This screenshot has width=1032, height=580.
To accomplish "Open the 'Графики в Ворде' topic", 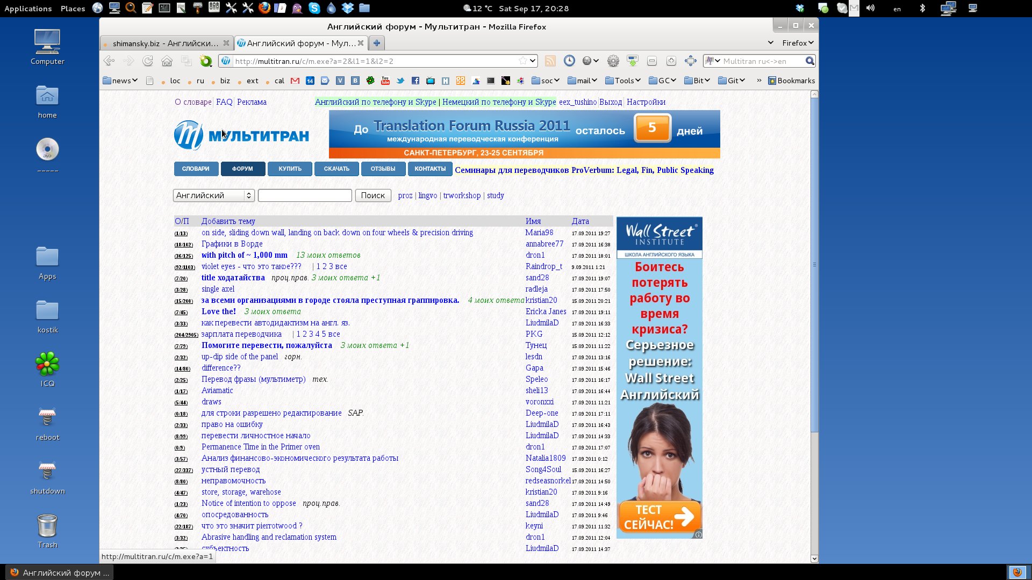I will (x=232, y=244).
